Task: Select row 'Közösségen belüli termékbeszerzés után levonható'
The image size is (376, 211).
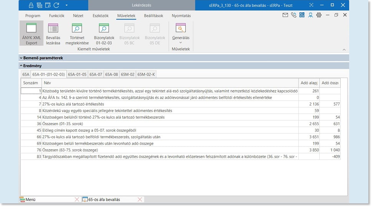Action: tap(181, 143)
